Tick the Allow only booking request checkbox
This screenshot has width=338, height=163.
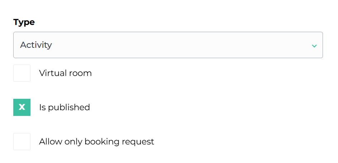(x=22, y=142)
